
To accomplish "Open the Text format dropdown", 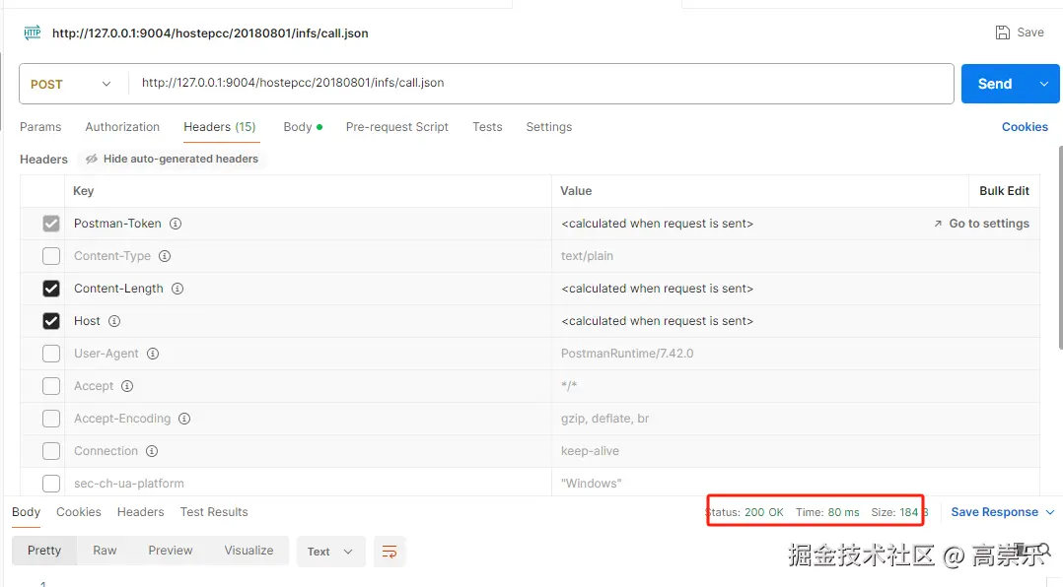I will (330, 552).
